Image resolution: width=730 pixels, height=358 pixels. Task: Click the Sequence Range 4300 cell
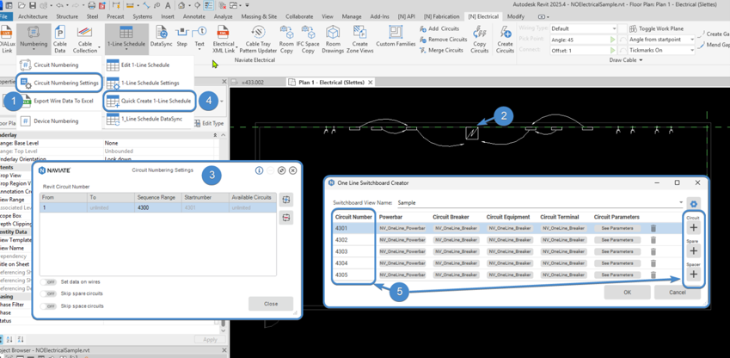[158, 207]
